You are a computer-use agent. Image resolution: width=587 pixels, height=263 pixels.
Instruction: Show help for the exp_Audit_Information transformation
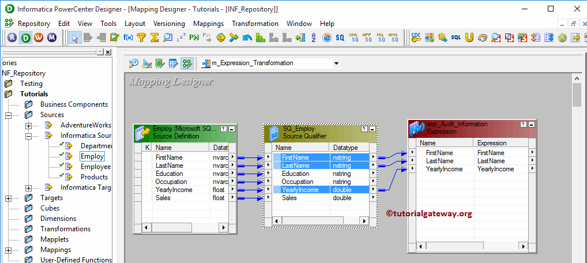click(524, 125)
